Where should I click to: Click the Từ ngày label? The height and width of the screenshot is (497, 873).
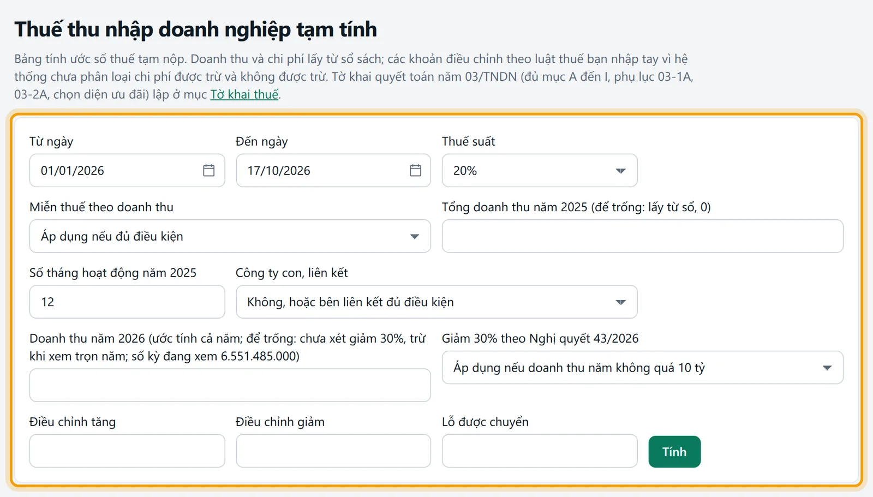[51, 141]
